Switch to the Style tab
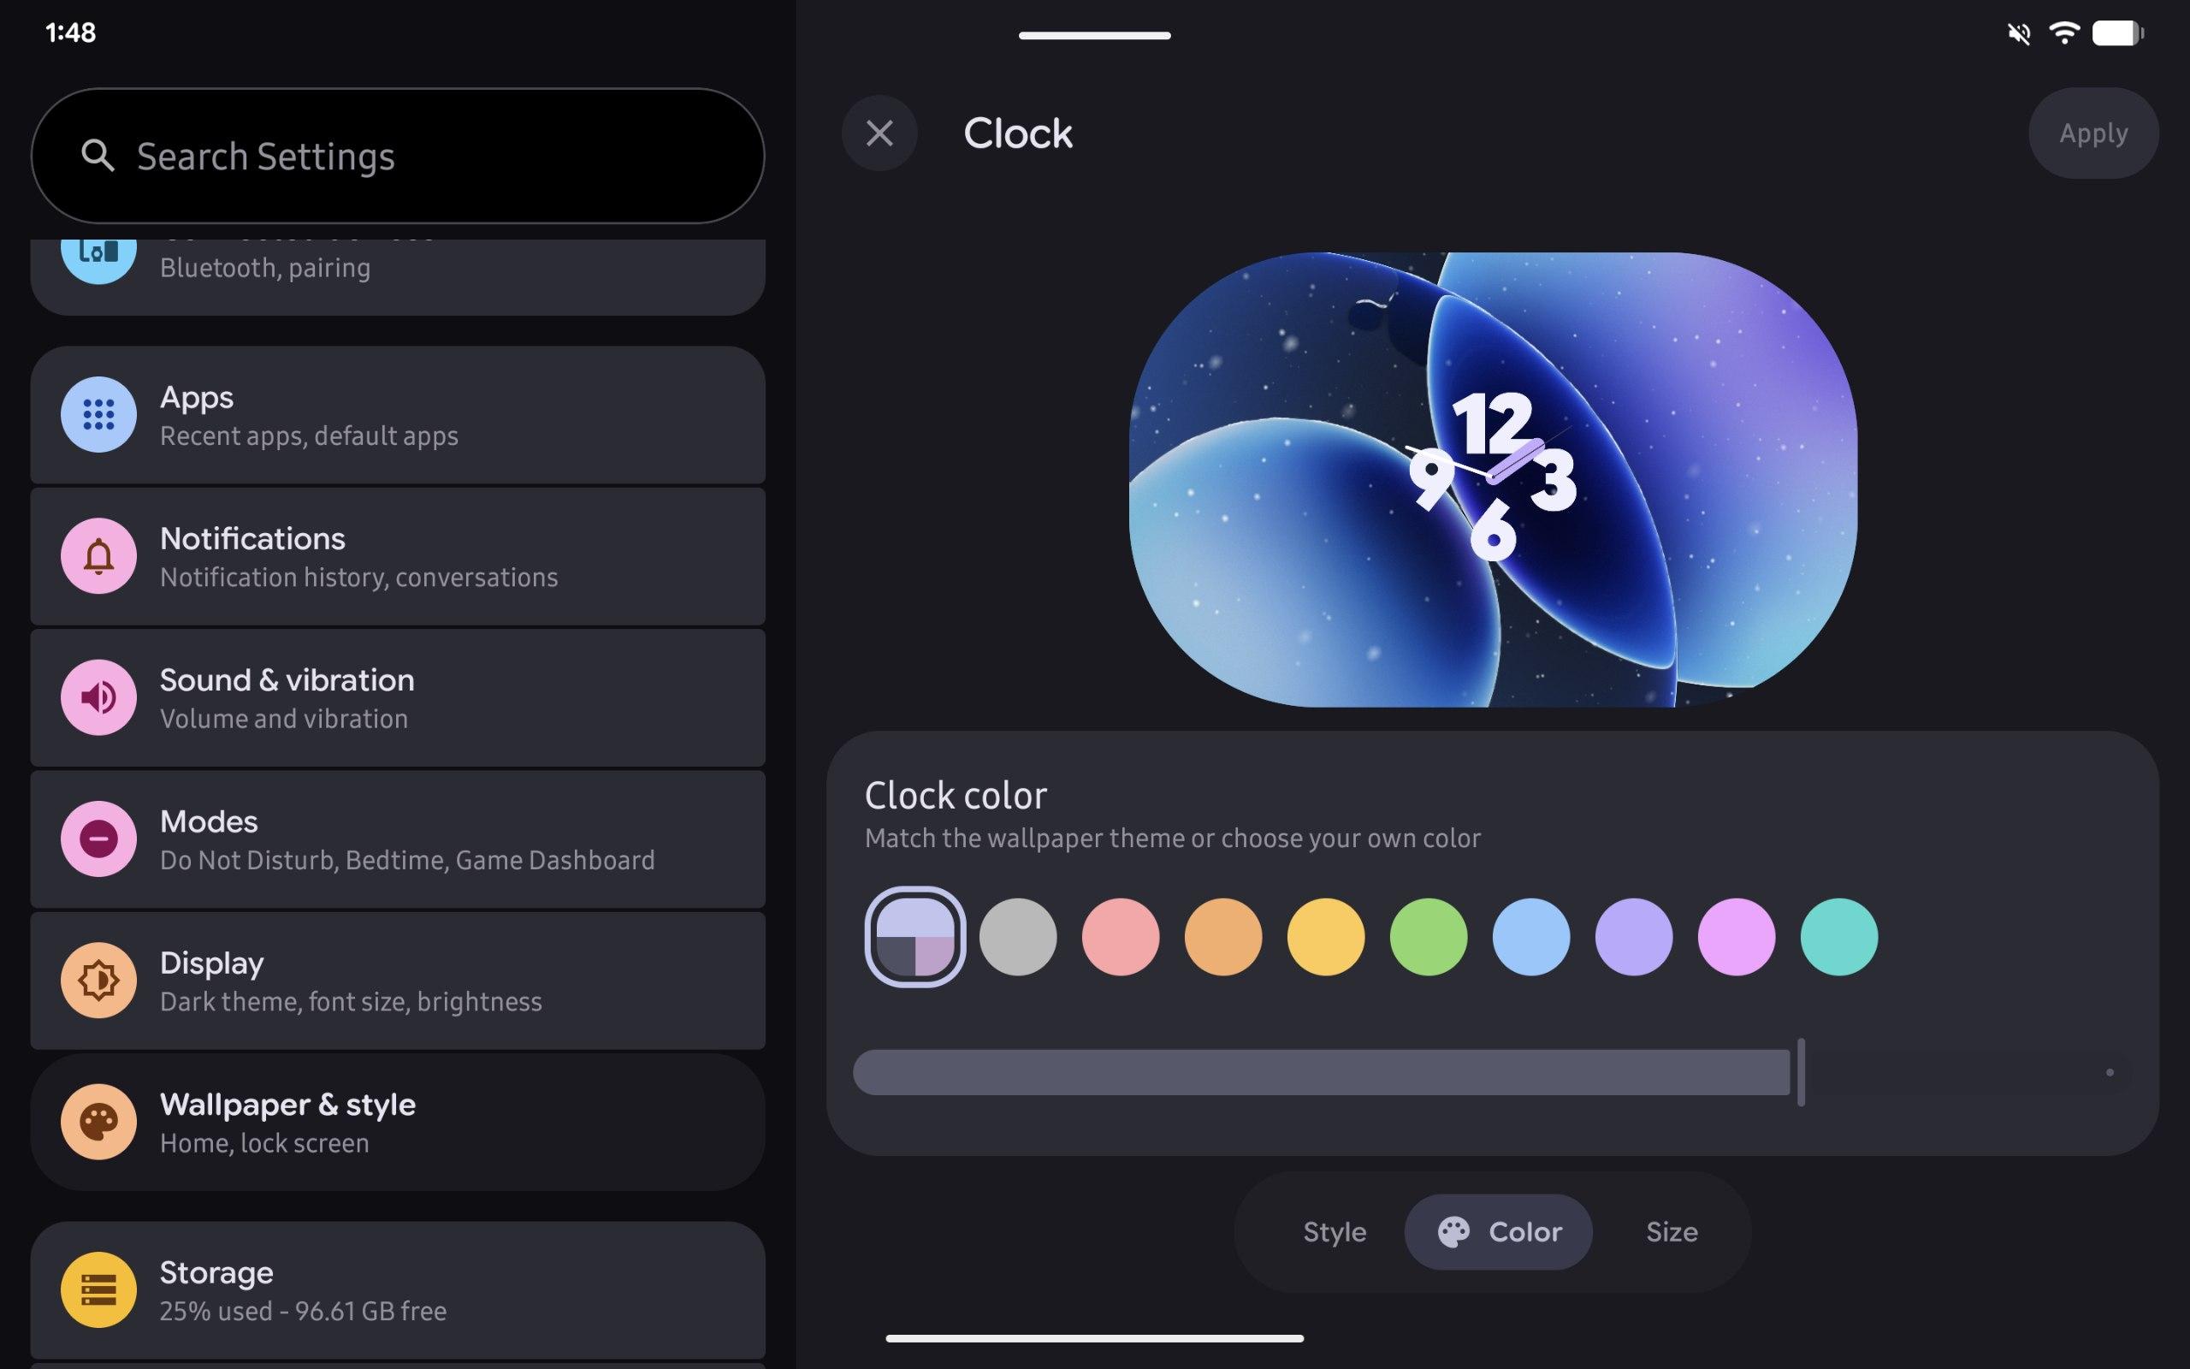Viewport: 2190px width, 1369px height. click(1334, 1231)
